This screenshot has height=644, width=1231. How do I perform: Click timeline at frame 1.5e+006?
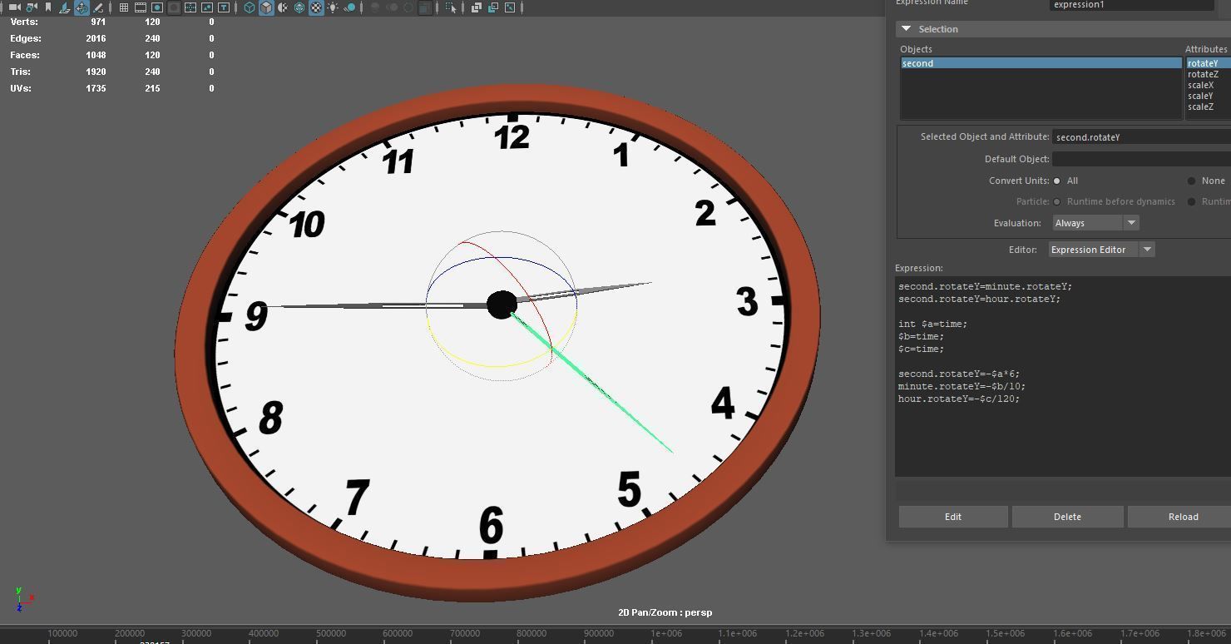coord(1006,633)
